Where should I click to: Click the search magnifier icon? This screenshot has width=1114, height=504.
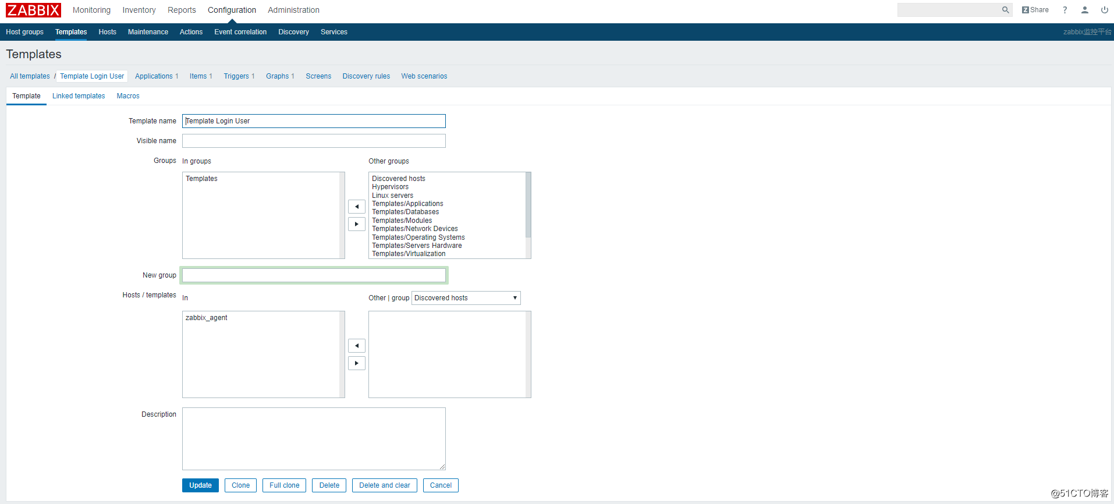(1005, 10)
